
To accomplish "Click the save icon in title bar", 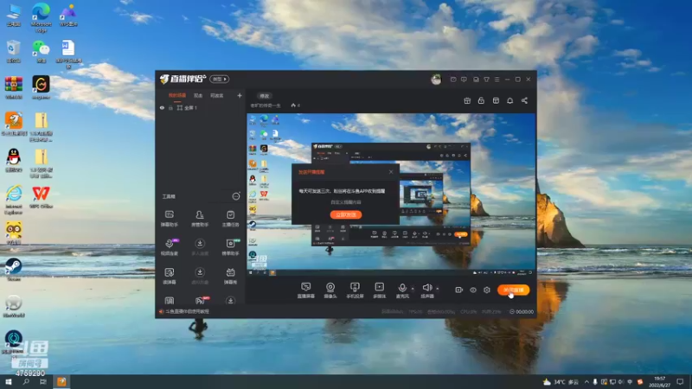I will [x=476, y=80].
